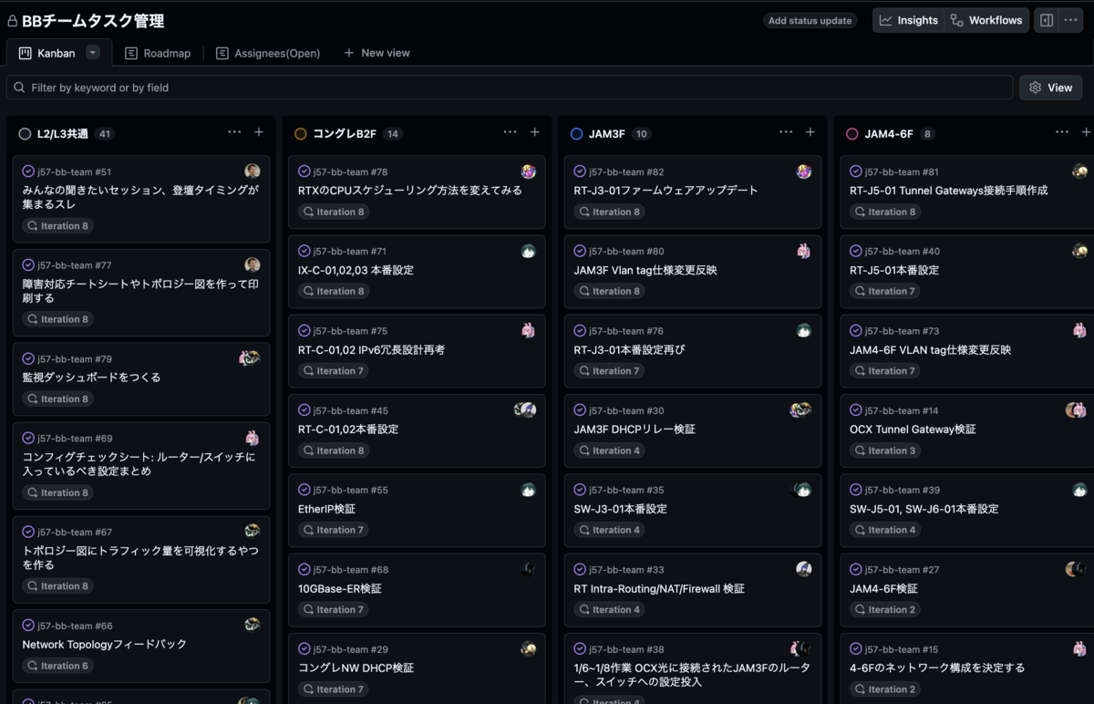Screen dimensions: 1094x704
Task: Click assignee avatar on issue #77
Action: [x=253, y=265]
